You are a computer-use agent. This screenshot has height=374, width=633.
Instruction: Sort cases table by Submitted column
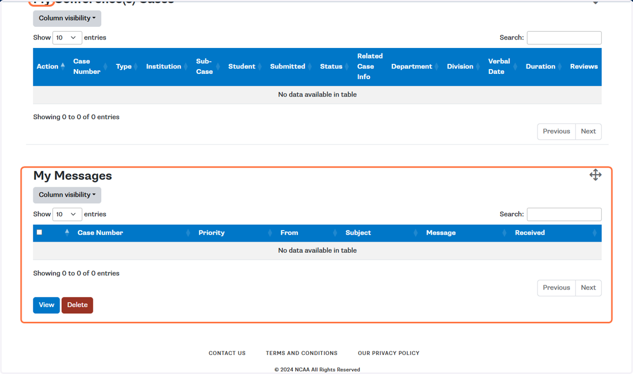(291, 66)
